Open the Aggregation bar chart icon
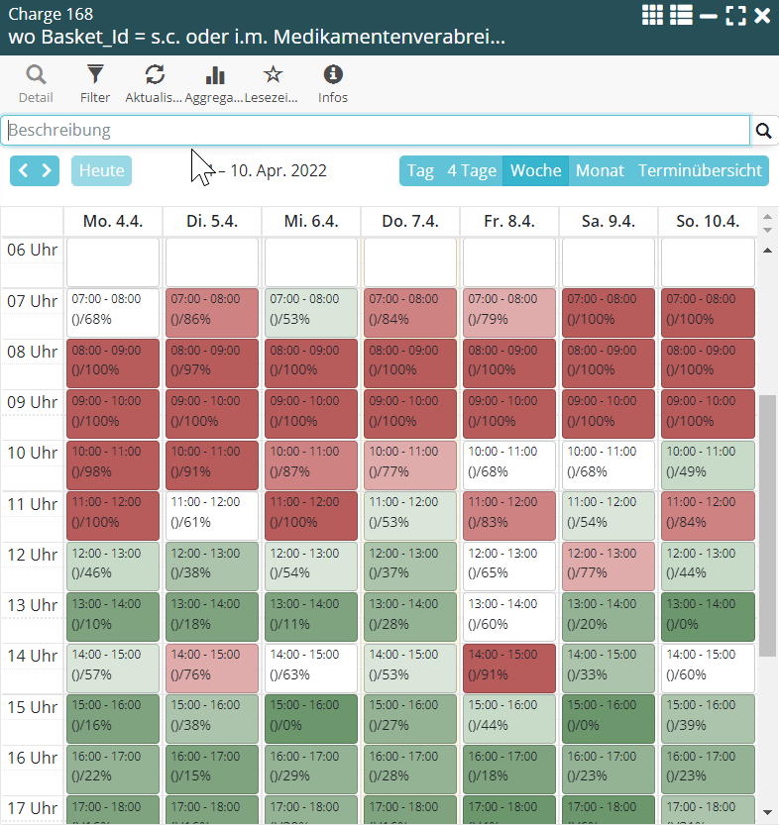This screenshot has width=779, height=825. (x=214, y=76)
